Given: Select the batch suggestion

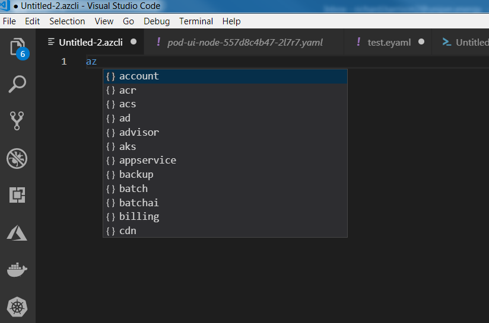Looking at the screenshot, I should (x=225, y=188).
